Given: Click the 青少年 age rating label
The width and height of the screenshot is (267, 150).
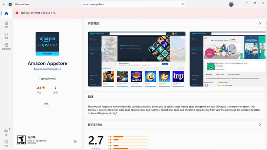Looking at the screenshot, I should pos(32,137).
